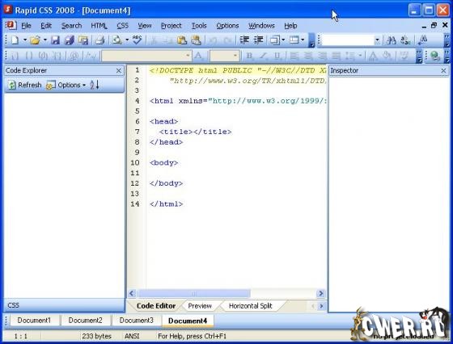
Task: Set text alignment to right
Action: click(x=322, y=56)
